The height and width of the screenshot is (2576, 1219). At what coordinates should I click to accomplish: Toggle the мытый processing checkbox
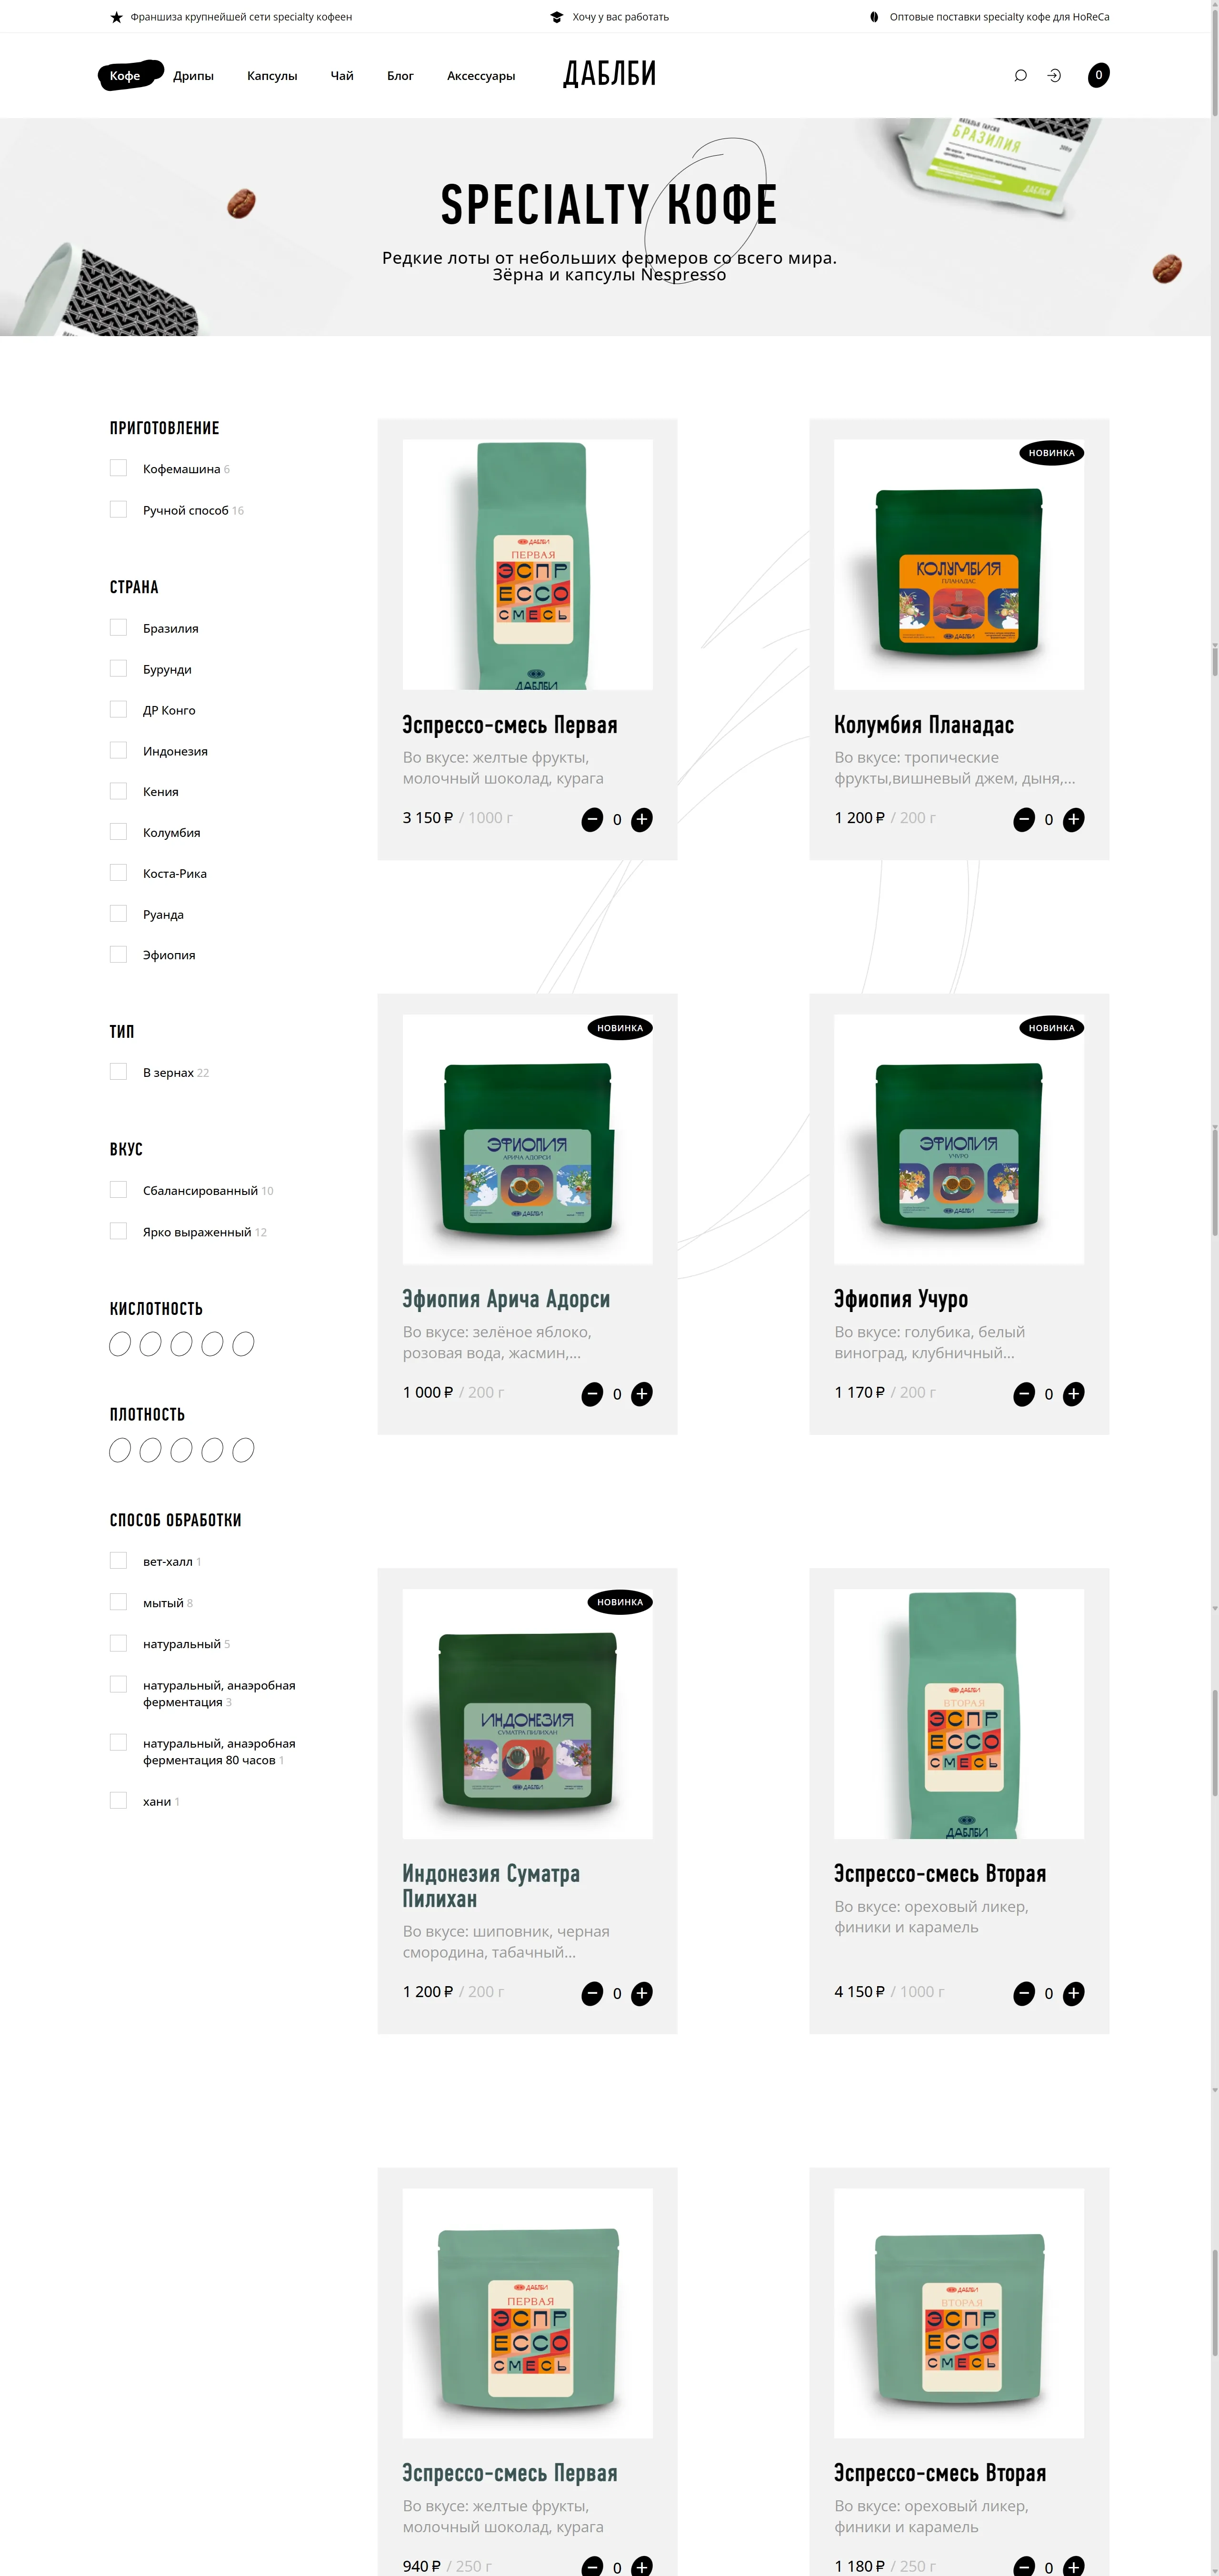click(x=118, y=1602)
